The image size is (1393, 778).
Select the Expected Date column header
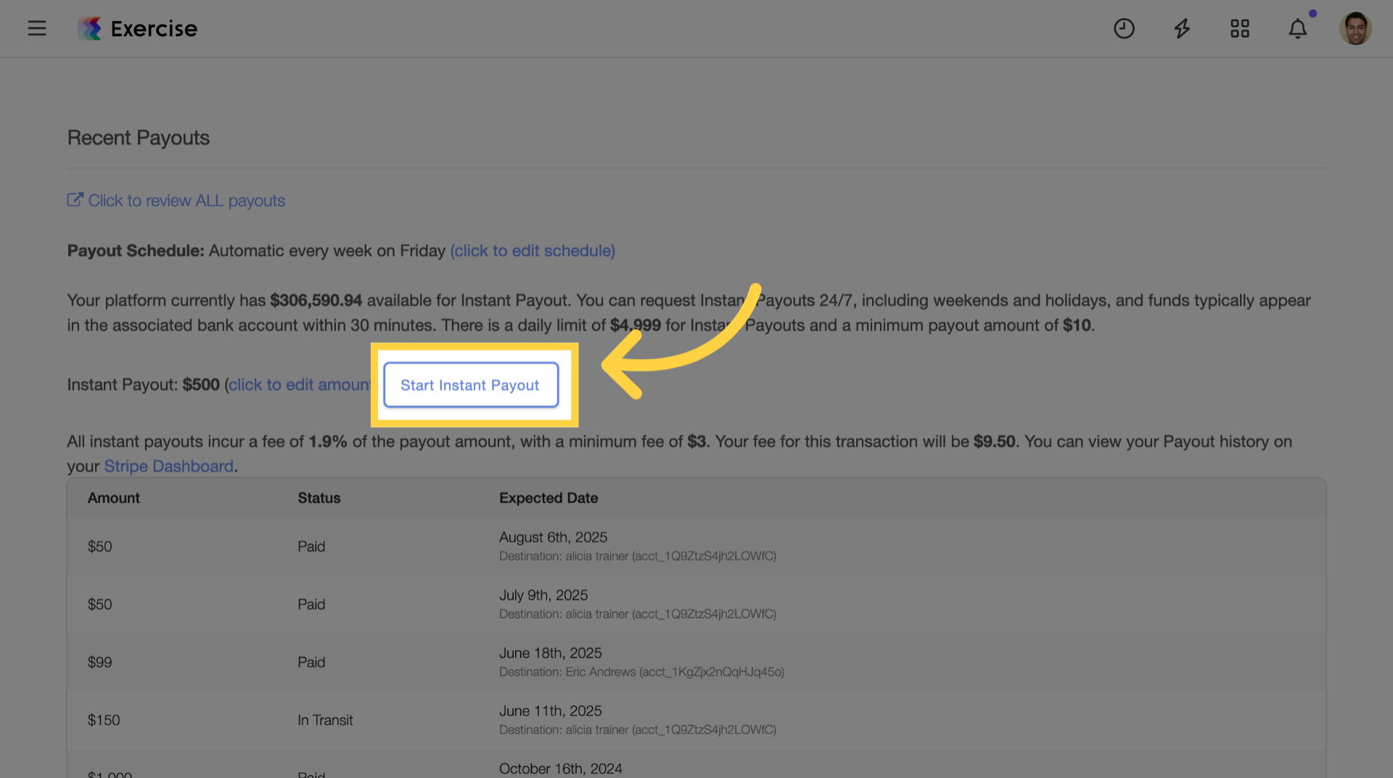548,498
